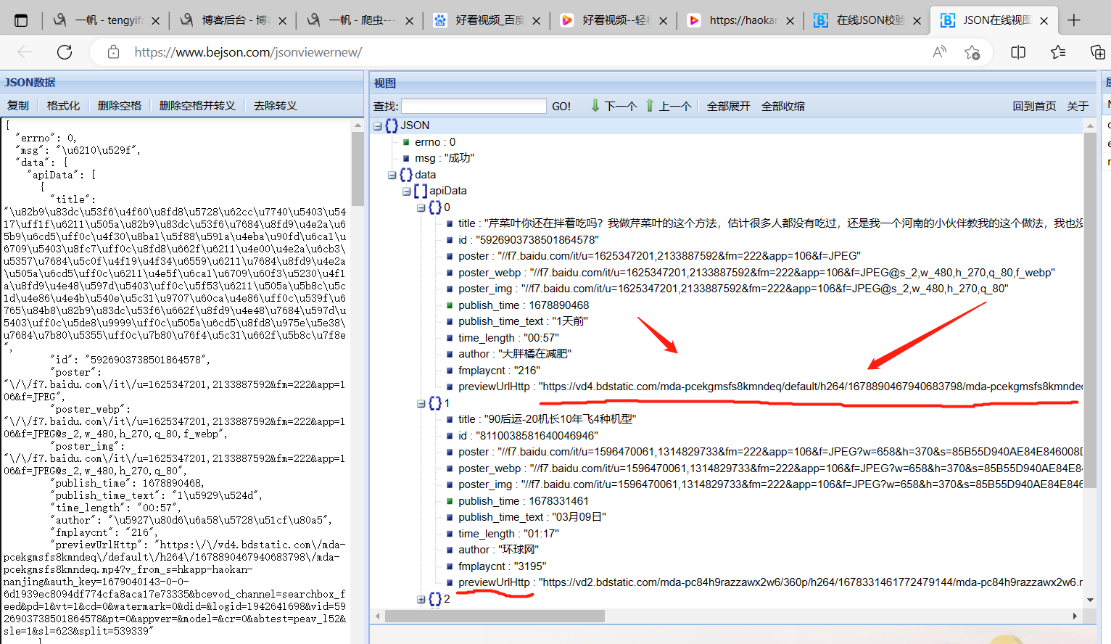Viewport: 1111px width, 644px height.
Task: Click the 去除转义 button
Action: [x=276, y=106]
